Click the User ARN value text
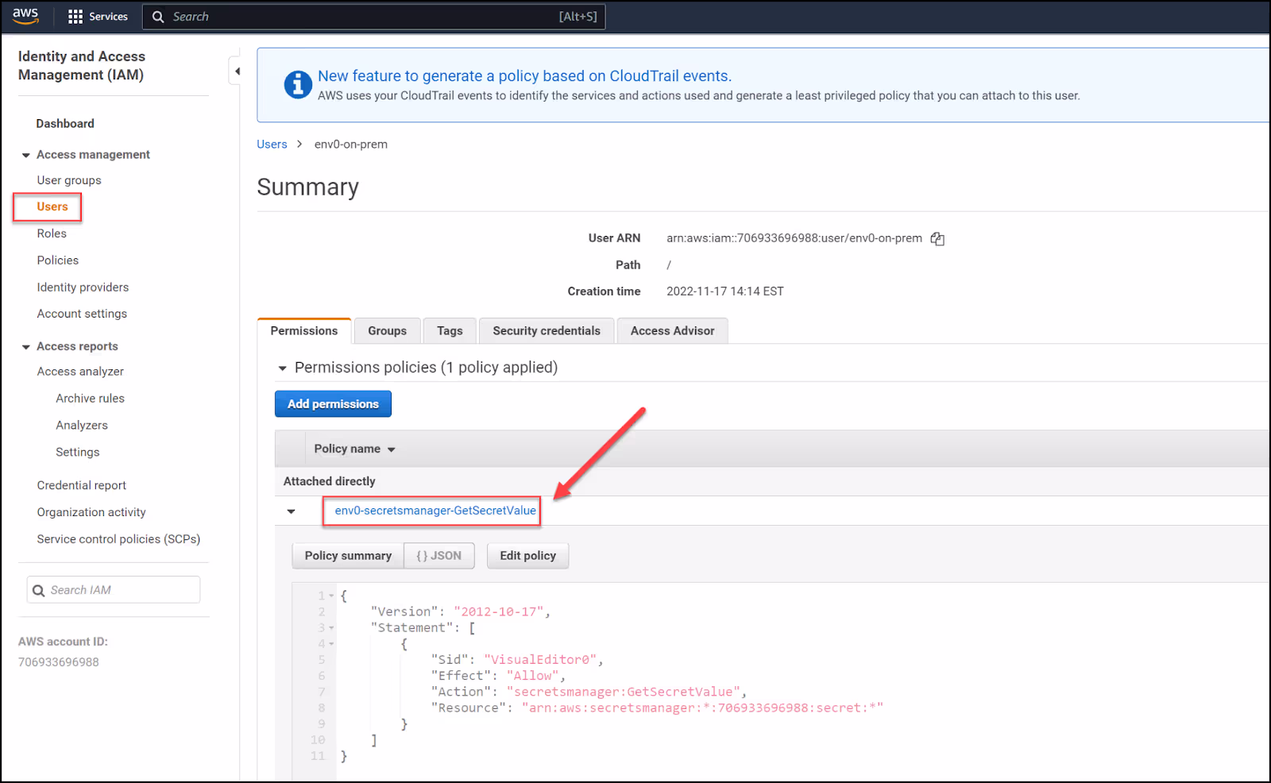This screenshot has width=1271, height=783. point(794,238)
